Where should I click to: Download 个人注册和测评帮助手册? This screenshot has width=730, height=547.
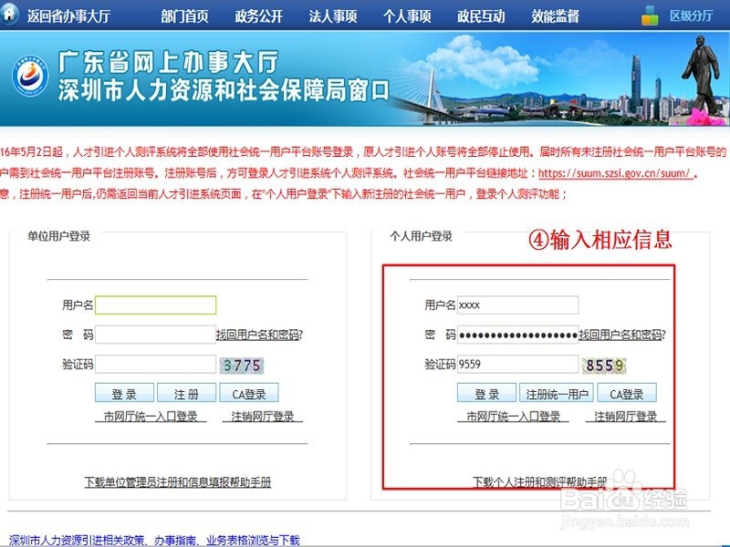pos(540,482)
